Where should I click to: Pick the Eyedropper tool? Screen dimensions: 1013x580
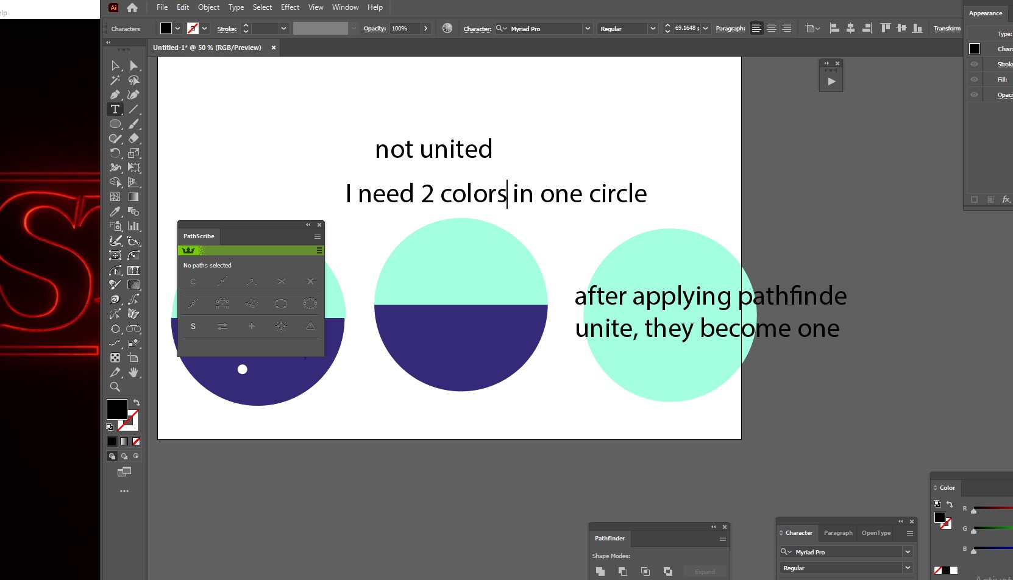[x=115, y=211]
